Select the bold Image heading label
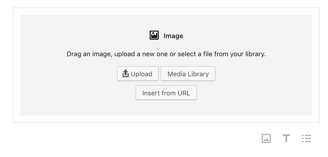Image resolution: width=328 pixels, height=157 pixels. [173, 36]
